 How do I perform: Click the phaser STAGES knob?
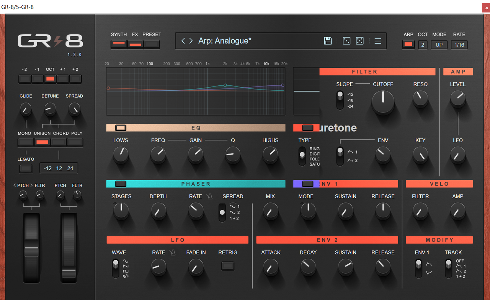(x=121, y=211)
